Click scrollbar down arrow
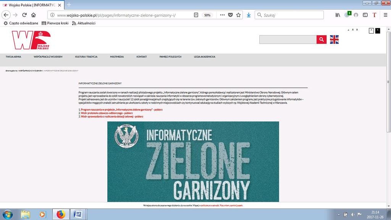The height and width of the screenshot is (220, 391). [388, 206]
